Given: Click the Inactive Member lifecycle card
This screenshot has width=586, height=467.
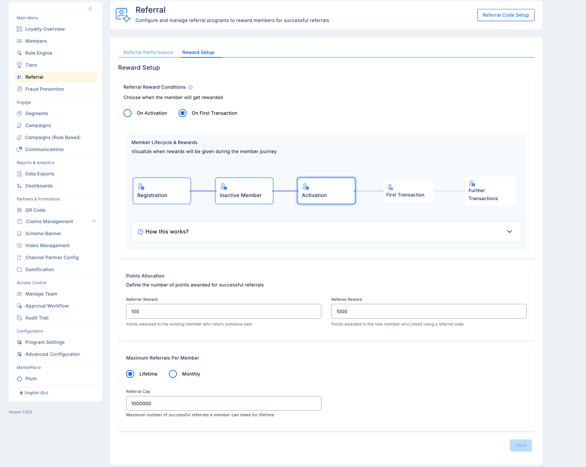Looking at the screenshot, I should (244, 191).
